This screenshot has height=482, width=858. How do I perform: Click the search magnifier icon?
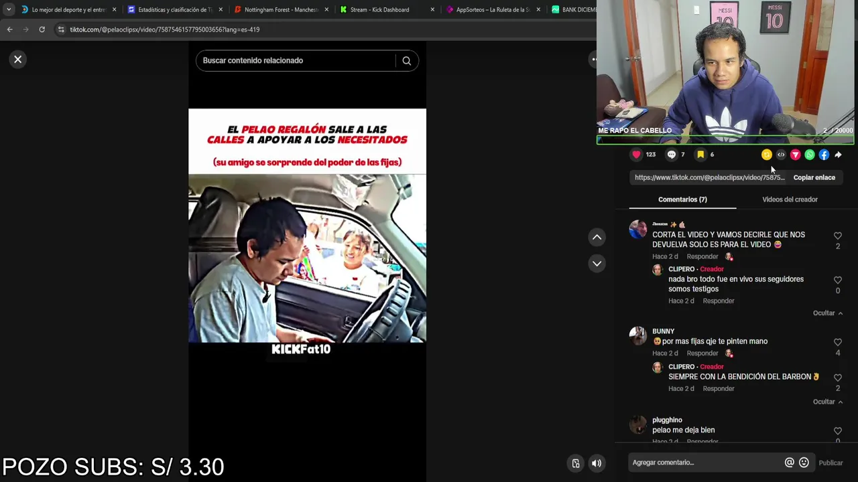click(406, 61)
